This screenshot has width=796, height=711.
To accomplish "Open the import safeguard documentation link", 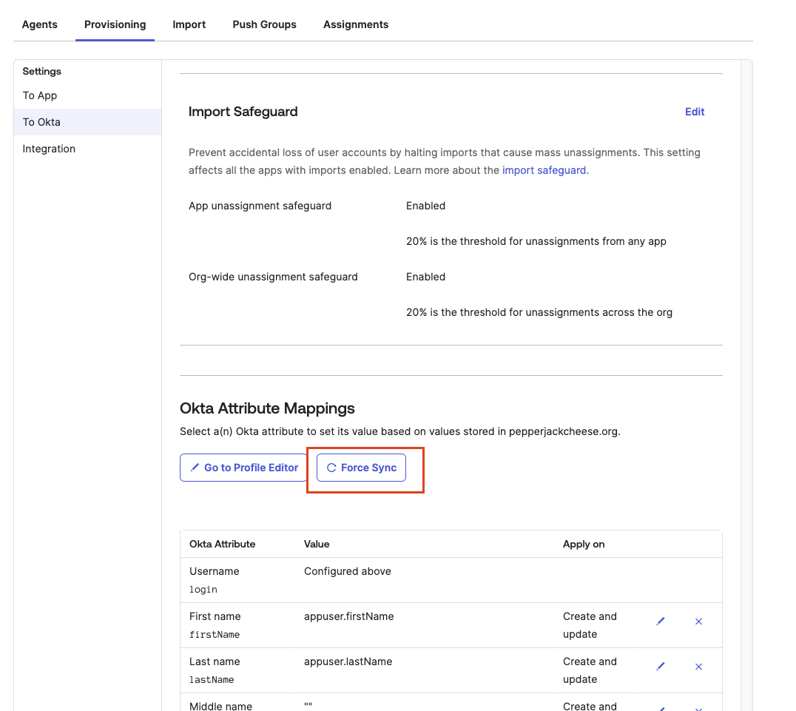I will pos(544,170).
